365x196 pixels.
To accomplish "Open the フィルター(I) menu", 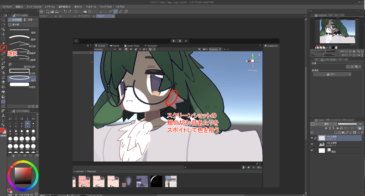I will (x=91, y=7).
